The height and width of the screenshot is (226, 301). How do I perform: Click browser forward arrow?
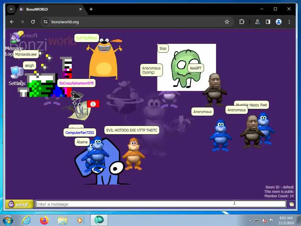tap(22, 22)
